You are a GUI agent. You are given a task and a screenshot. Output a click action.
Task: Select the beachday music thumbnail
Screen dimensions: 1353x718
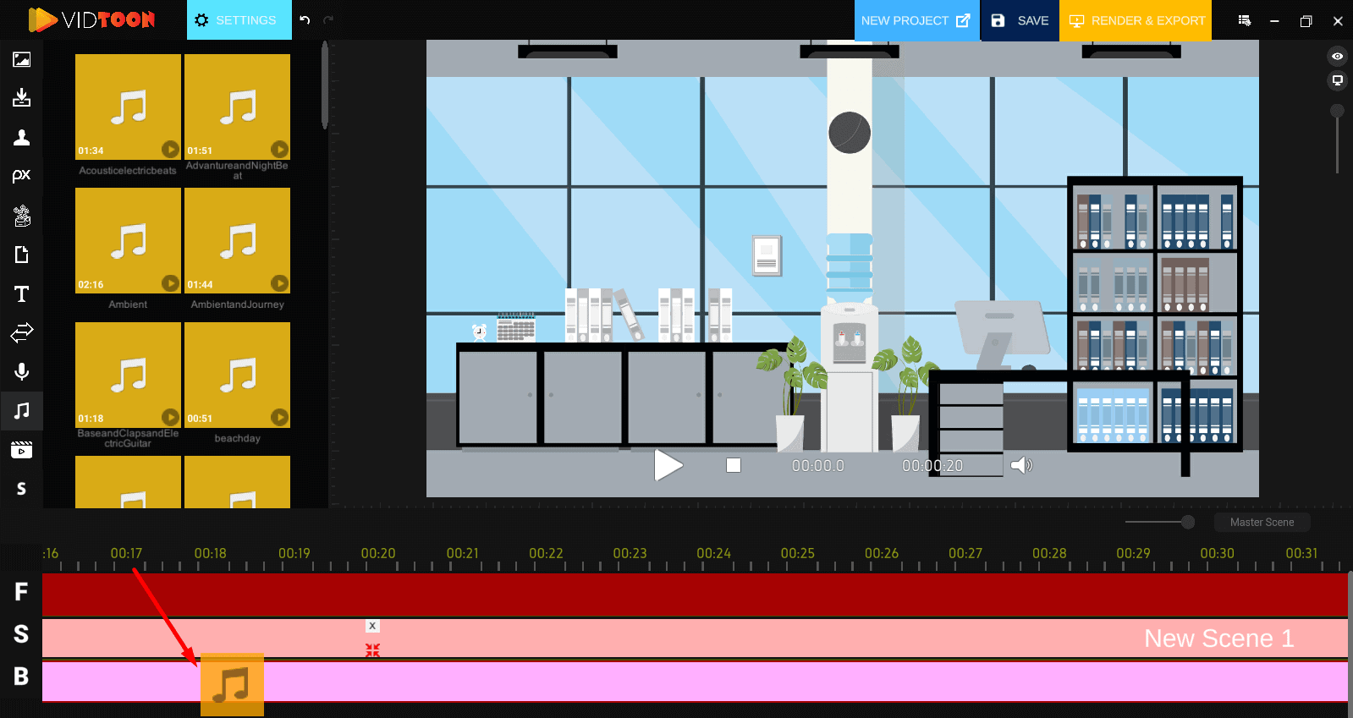tap(237, 375)
